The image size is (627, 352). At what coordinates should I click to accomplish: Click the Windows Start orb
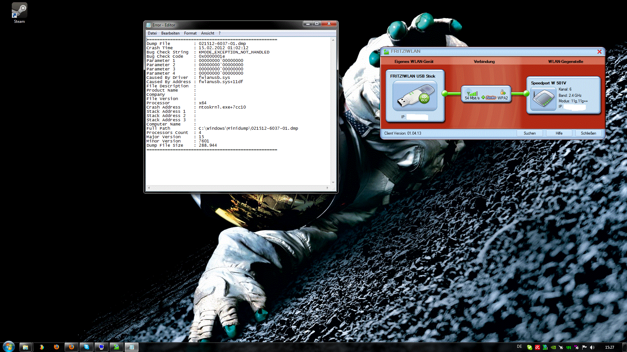[x=9, y=347]
